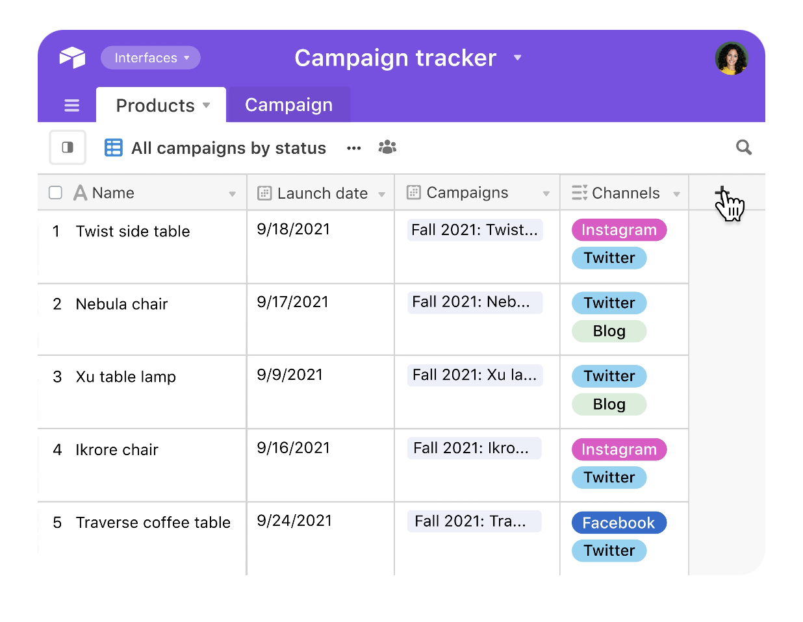
Task: Open the view options ellipsis
Action: click(x=354, y=148)
